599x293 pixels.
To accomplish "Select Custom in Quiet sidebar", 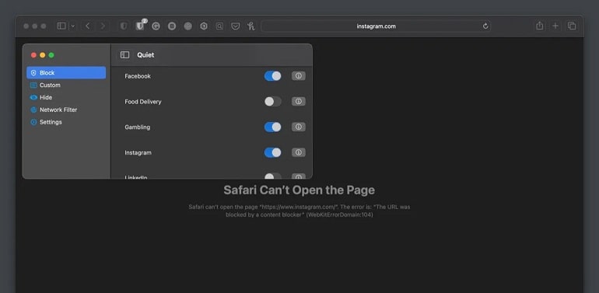I will point(66,85).
